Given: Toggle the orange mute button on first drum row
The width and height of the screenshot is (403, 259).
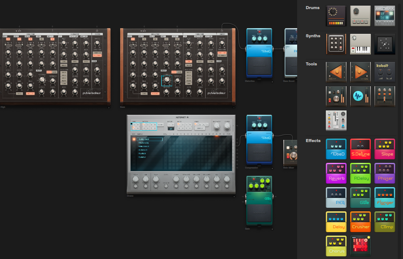Looking at the screenshot, I should coord(134,139).
